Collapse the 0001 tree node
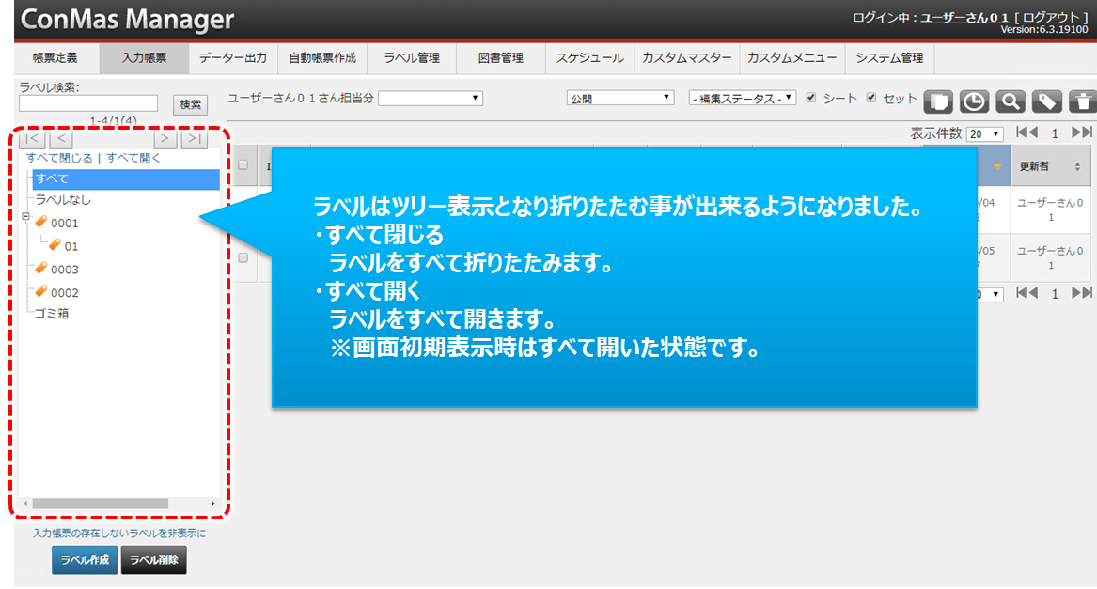 (26, 216)
